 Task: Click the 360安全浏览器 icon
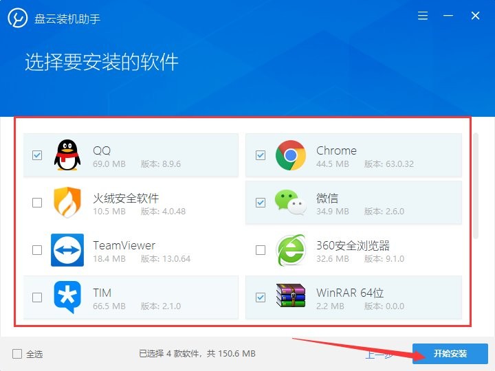click(291, 250)
